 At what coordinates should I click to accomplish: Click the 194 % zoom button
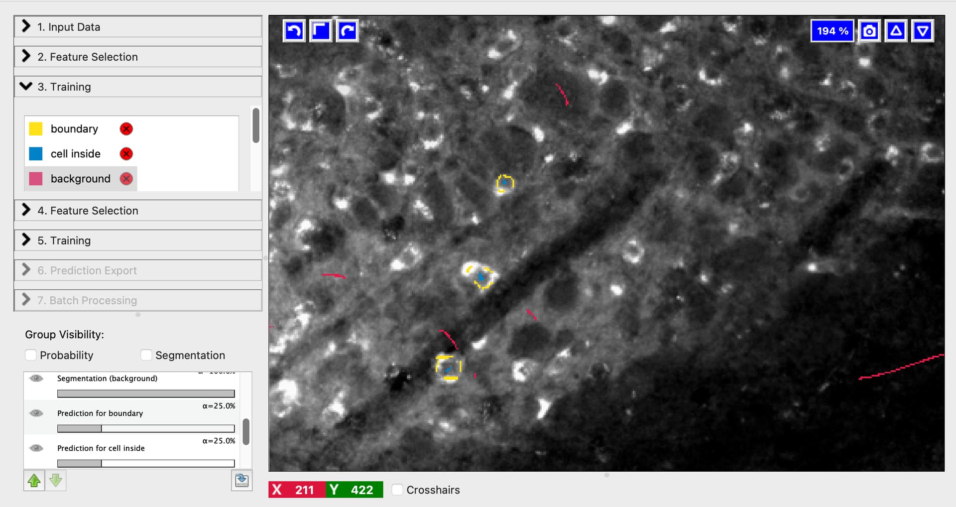coord(833,31)
